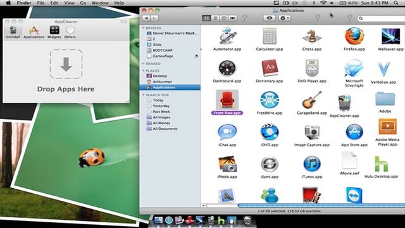Switch Finder to Cover Flow view

pos(233,18)
